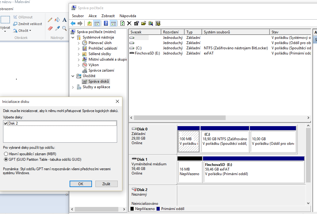Click the Disk 2 red arrow icon
The height and width of the screenshot is (214, 317).
[134, 190]
